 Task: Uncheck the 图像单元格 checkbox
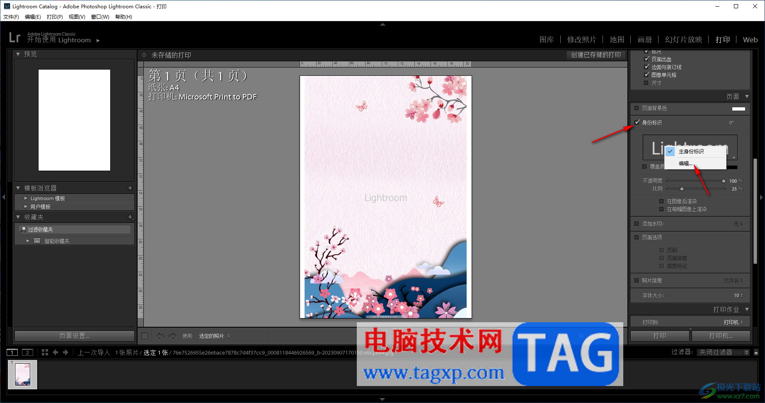pyautogui.click(x=646, y=75)
